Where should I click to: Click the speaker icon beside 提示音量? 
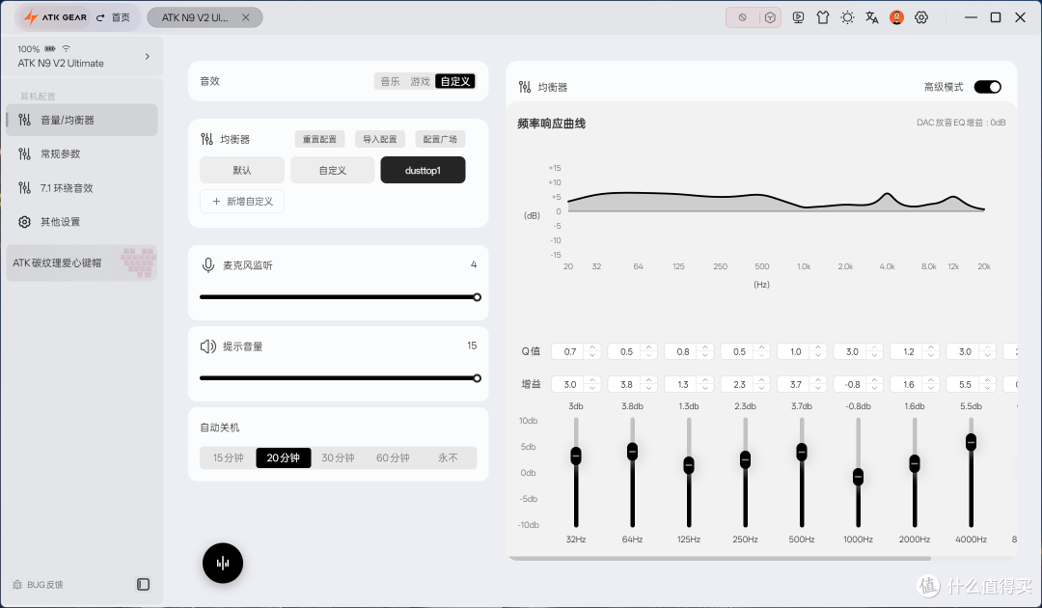208,346
